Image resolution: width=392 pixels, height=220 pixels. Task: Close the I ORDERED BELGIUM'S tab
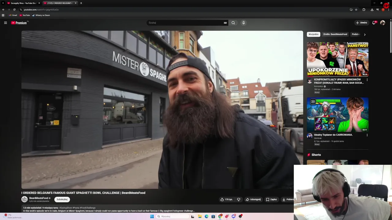click(x=76, y=3)
